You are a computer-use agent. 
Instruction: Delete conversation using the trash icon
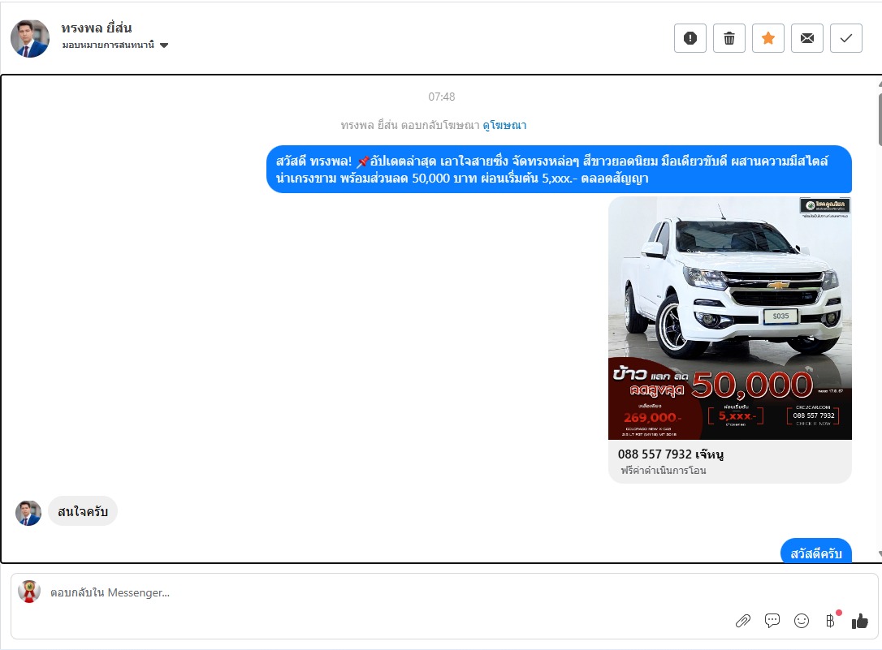pyautogui.click(x=729, y=38)
